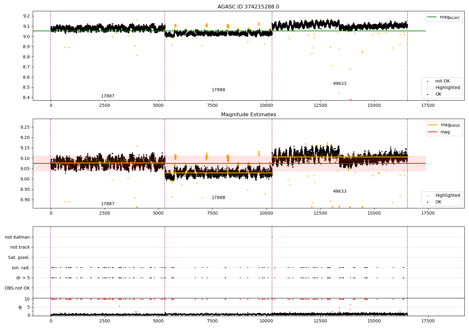Click the 9.25 y-axis tick in Magnitude Estimates
Viewport: 469px width, 328px height.
point(25,127)
